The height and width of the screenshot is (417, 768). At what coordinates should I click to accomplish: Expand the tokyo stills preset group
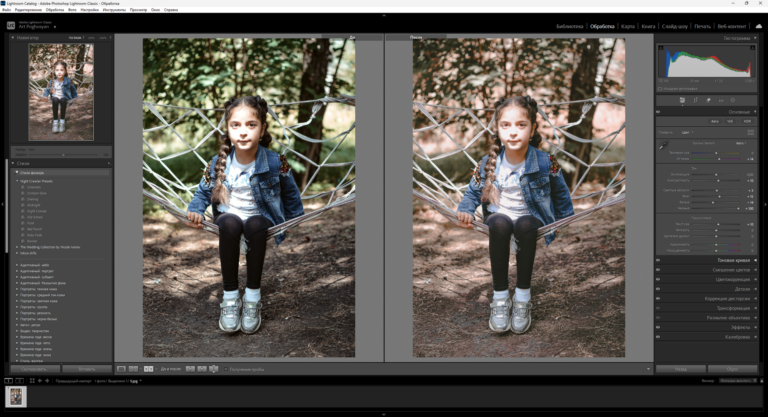pyautogui.click(x=17, y=253)
